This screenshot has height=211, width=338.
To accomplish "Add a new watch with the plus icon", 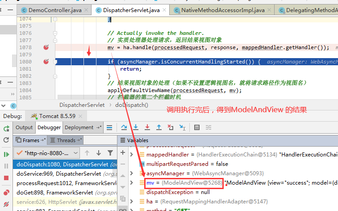I will tap(123, 152).
